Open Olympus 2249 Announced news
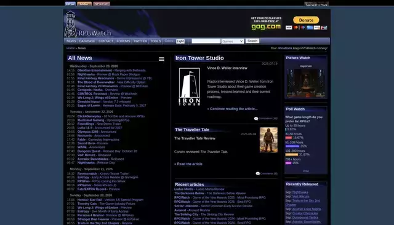The image size is (394, 225). [x=97, y=132]
